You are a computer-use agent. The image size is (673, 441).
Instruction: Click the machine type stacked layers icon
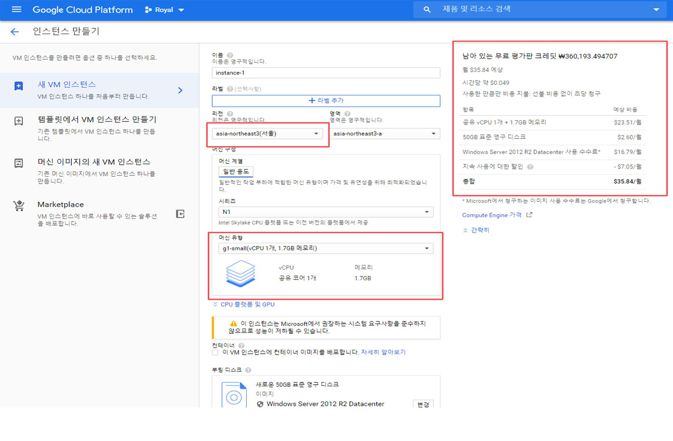(240, 273)
